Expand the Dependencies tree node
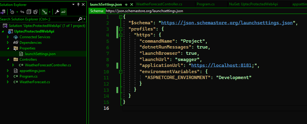The image size is (307, 124). pos(8,43)
